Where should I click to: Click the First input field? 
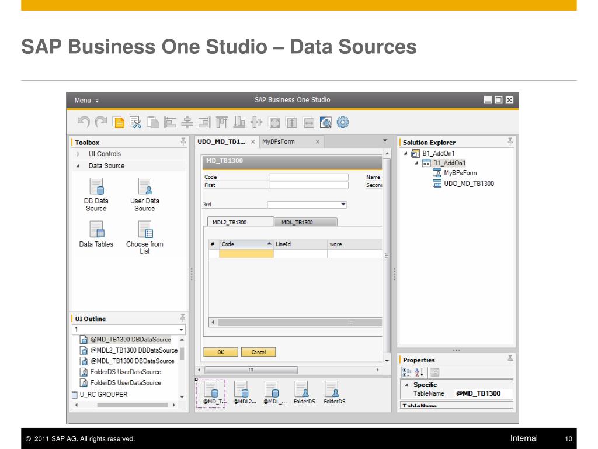(x=308, y=185)
